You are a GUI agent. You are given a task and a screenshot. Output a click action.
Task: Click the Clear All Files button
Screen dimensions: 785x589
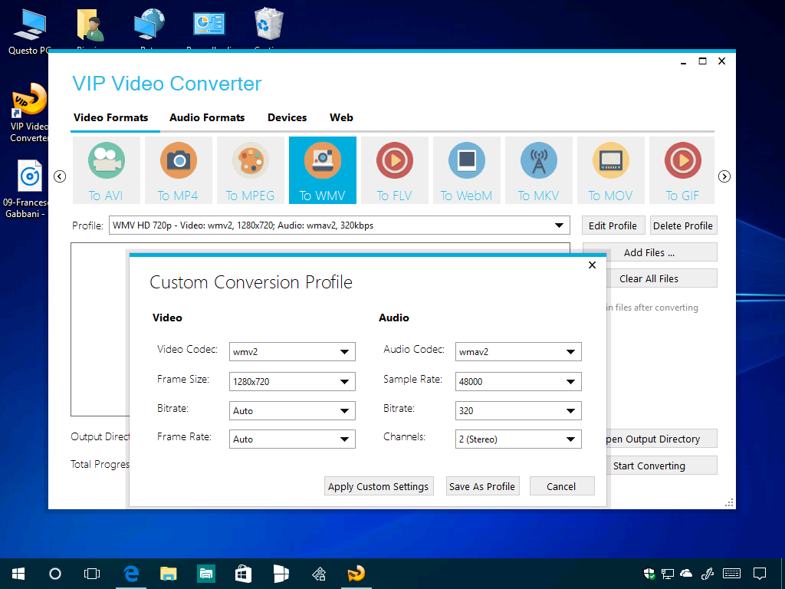[661, 278]
